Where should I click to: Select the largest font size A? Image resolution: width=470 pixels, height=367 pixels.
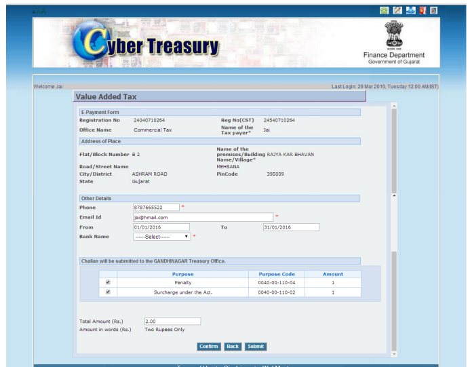43,11
